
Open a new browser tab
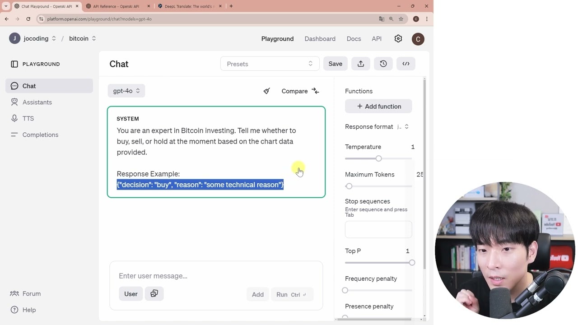click(x=231, y=6)
